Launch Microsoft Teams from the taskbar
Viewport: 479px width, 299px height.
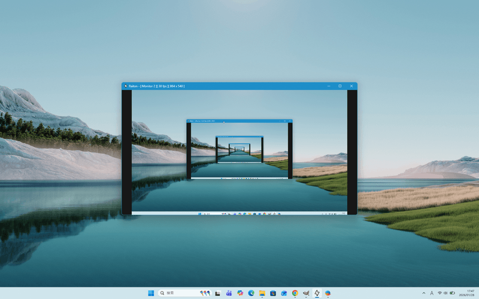[x=229, y=293]
